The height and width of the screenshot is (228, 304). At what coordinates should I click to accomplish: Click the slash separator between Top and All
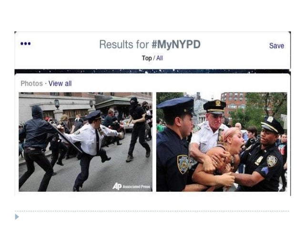click(154, 58)
